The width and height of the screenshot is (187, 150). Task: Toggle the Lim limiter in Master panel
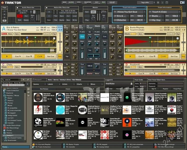coord(93,12)
